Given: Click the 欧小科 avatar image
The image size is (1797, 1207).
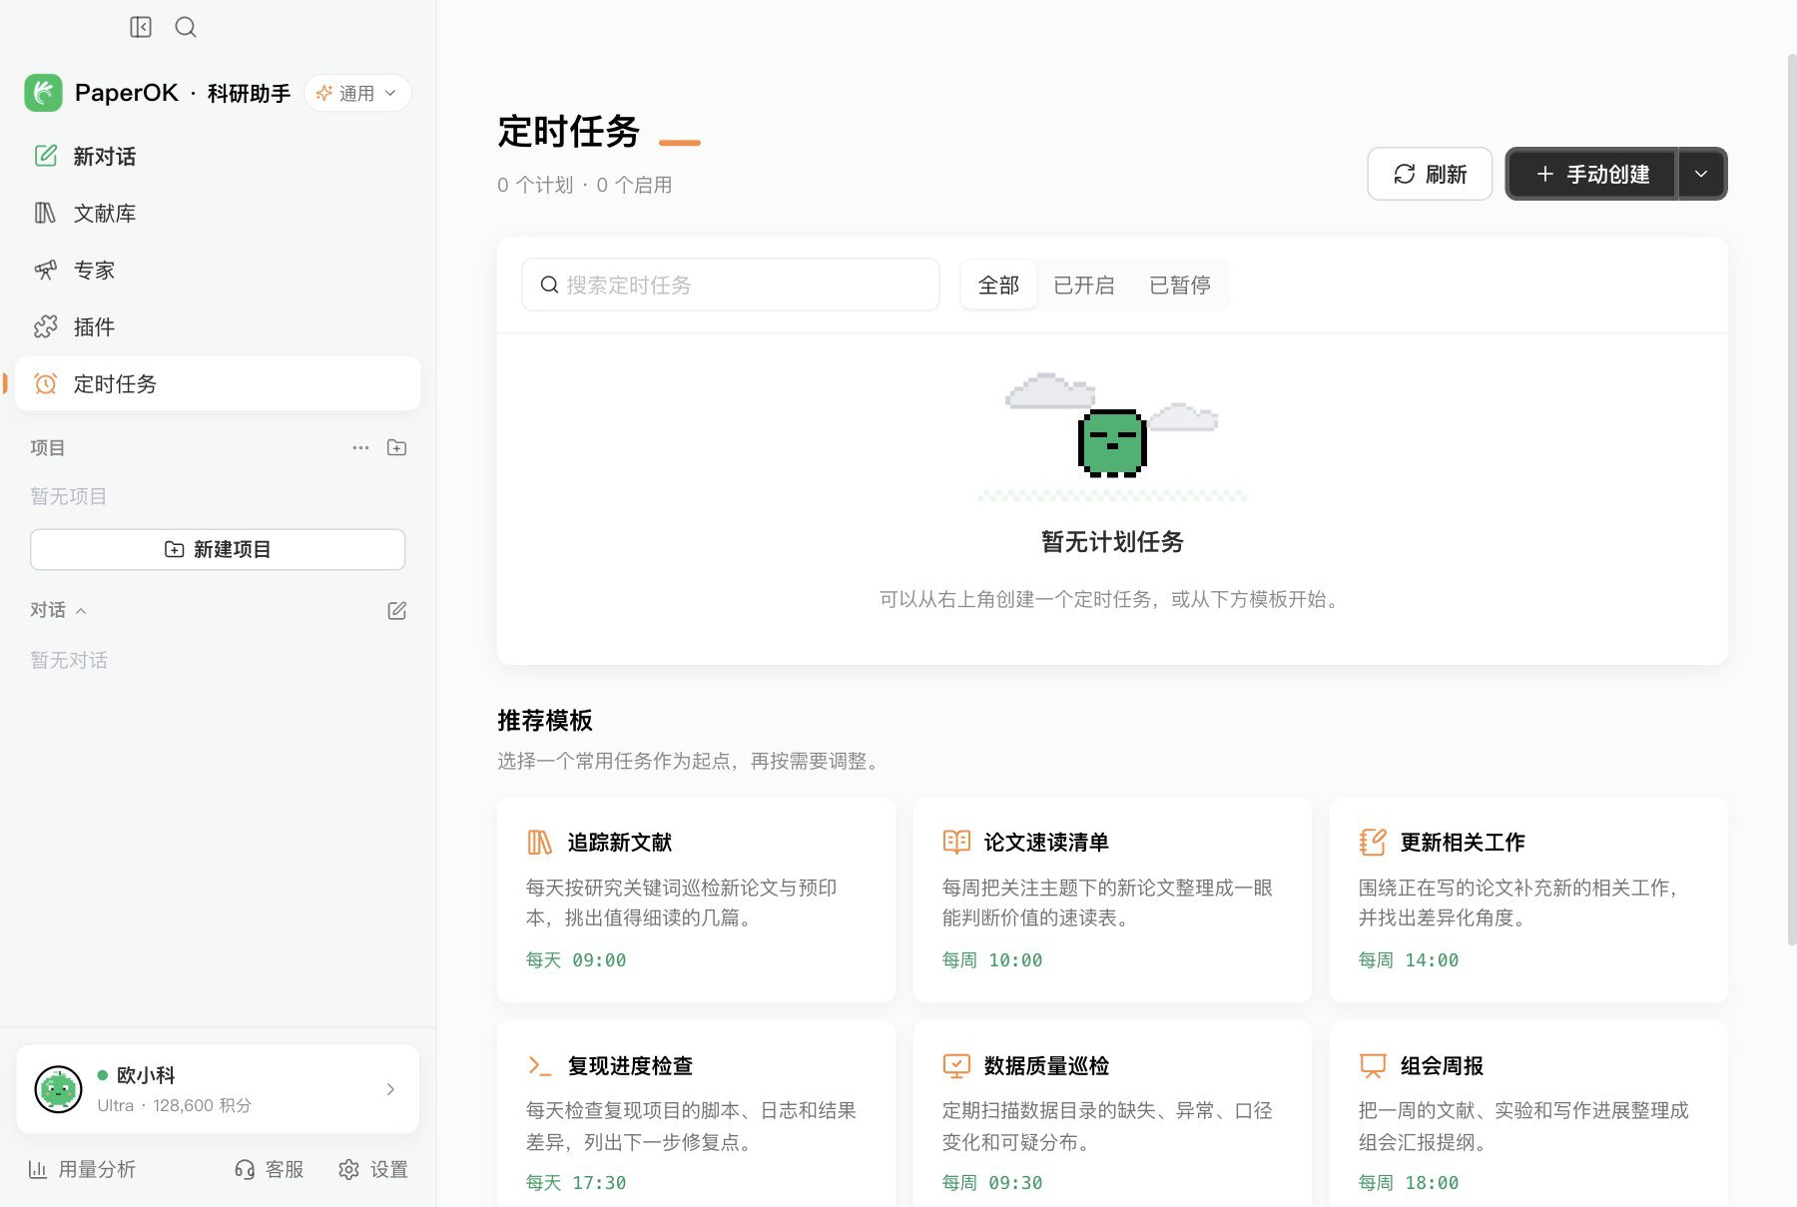Looking at the screenshot, I should (x=58, y=1089).
